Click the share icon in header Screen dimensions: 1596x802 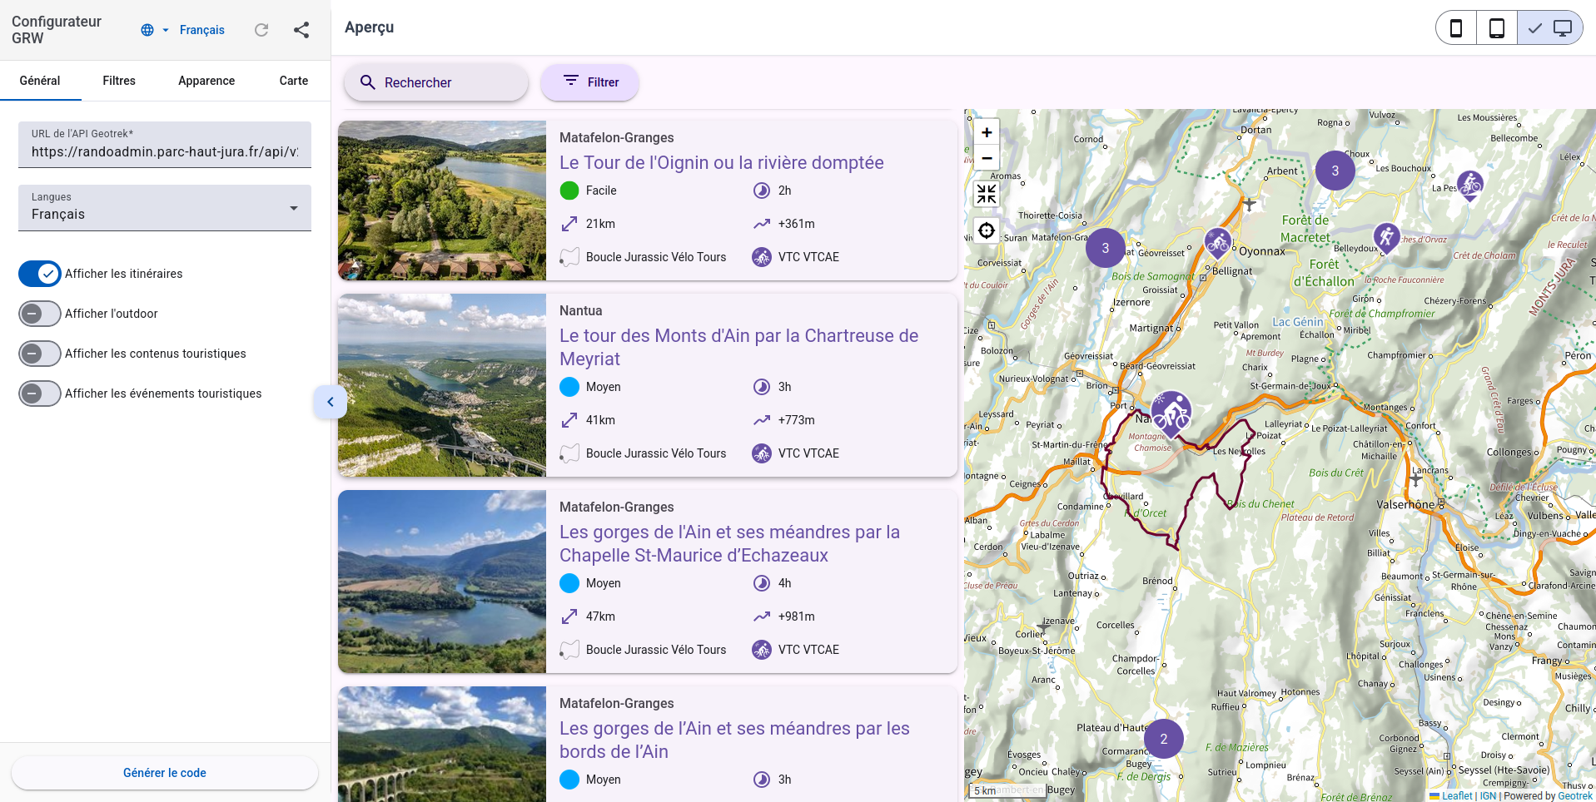(x=301, y=30)
